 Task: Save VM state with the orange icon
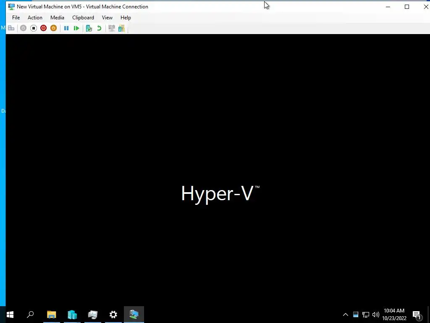53,28
